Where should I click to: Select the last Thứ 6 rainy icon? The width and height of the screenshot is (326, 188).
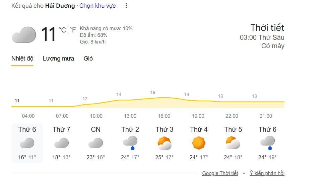coord(267,143)
